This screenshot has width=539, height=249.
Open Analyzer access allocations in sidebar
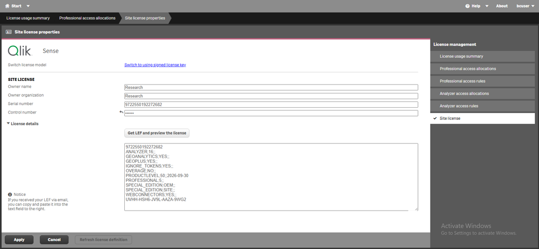(482, 94)
